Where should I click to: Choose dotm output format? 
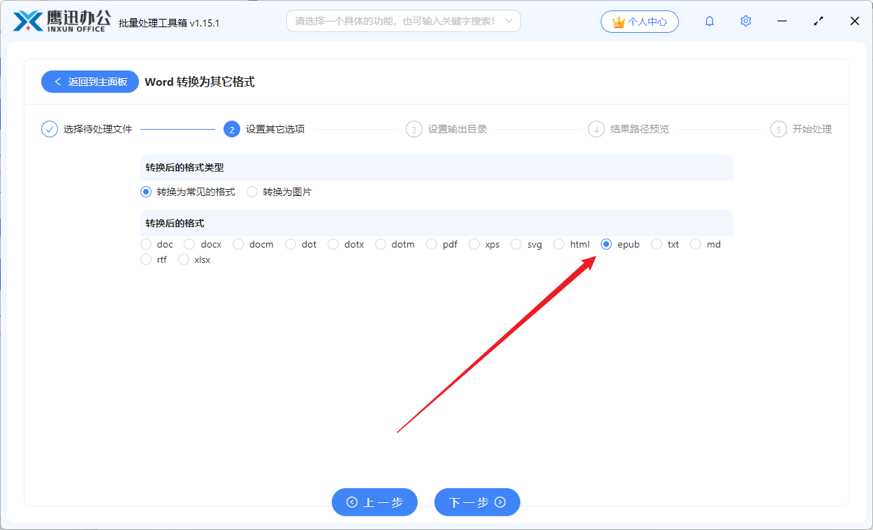coord(395,244)
